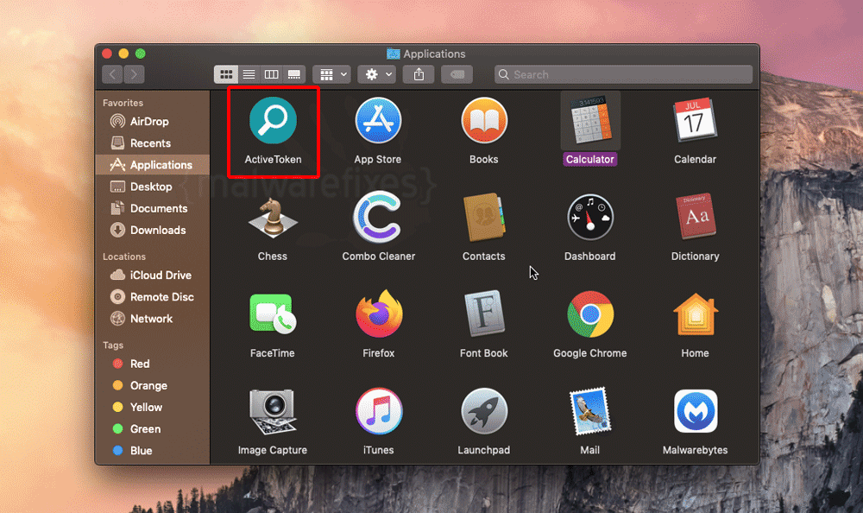Click the Home app icon
Image resolution: width=863 pixels, height=513 pixels.
(x=695, y=314)
